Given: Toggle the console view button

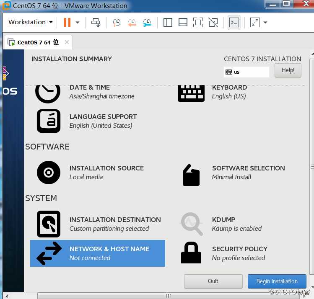Looking at the screenshot, I should pos(234,22).
